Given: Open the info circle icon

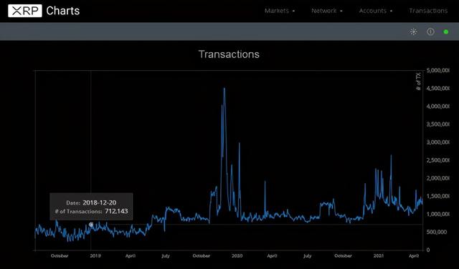Looking at the screenshot, I should pos(430,31).
